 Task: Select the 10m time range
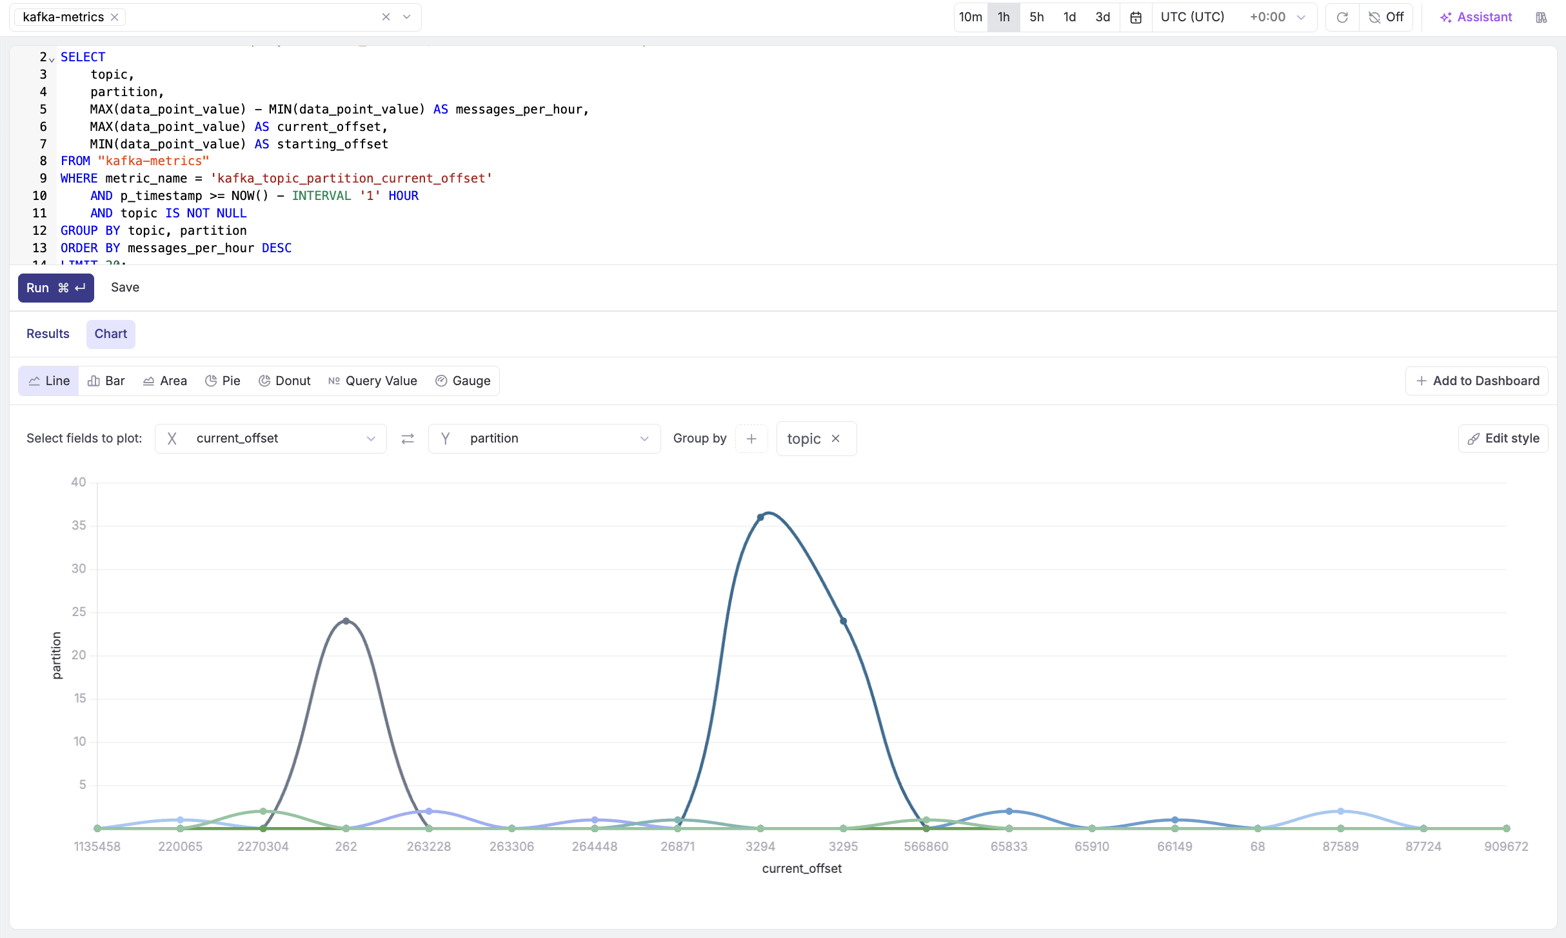[x=970, y=17]
